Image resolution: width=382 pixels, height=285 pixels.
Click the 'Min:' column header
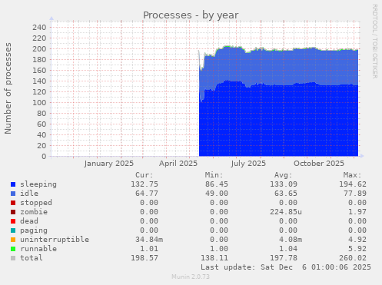pos(214,175)
